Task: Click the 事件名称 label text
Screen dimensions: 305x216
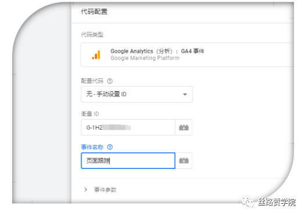Action: (x=92, y=147)
